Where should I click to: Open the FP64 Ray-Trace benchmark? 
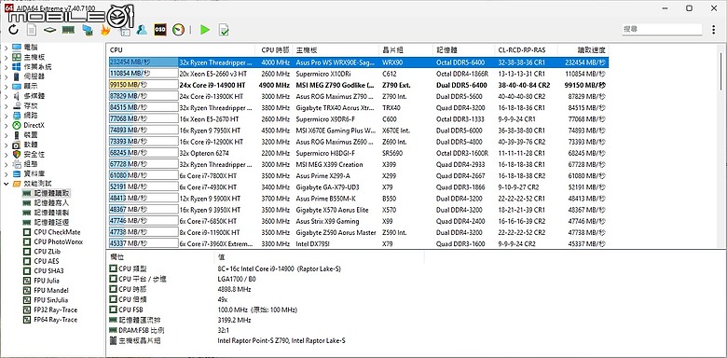pyautogui.click(x=56, y=320)
